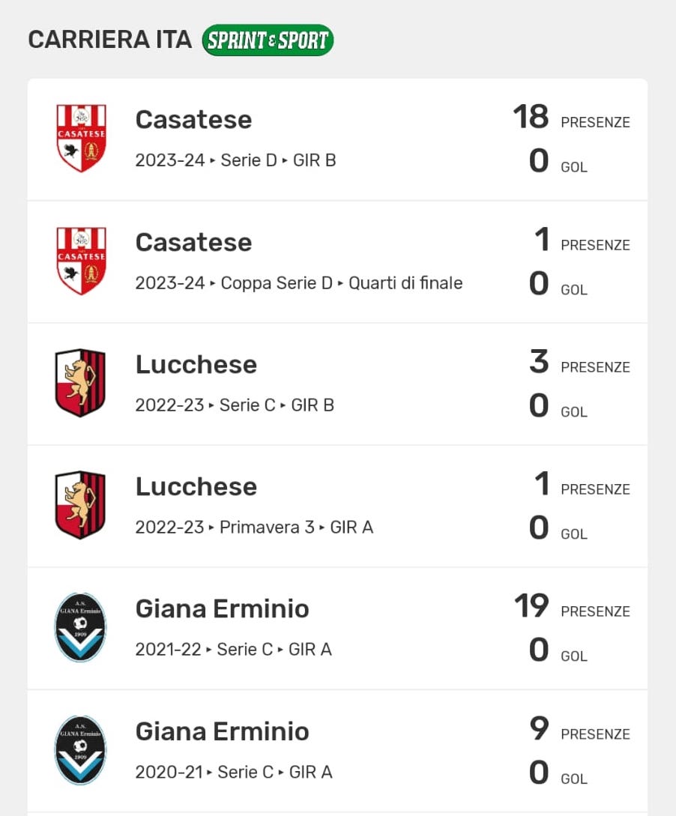676x816 pixels.
Task: Tap the Giana Erminio crest for 2021-22
Action: pyautogui.click(x=81, y=627)
